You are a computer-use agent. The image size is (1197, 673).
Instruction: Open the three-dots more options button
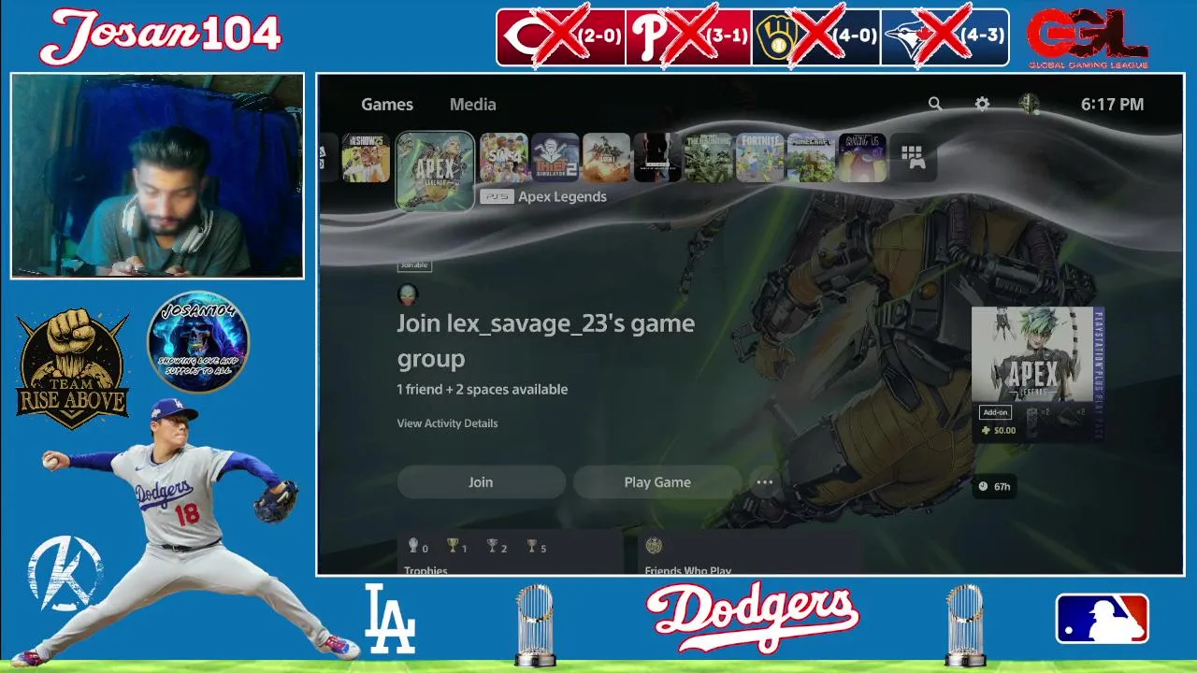point(765,482)
